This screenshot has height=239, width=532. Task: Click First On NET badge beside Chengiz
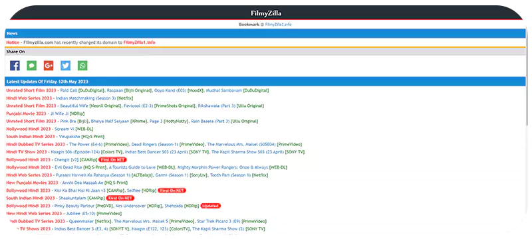pyautogui.click(x=112, y=160)
